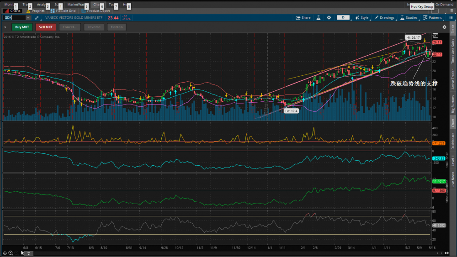Click the symbol link chain icon
The image size is (457, 257).
tap(37, 18)
